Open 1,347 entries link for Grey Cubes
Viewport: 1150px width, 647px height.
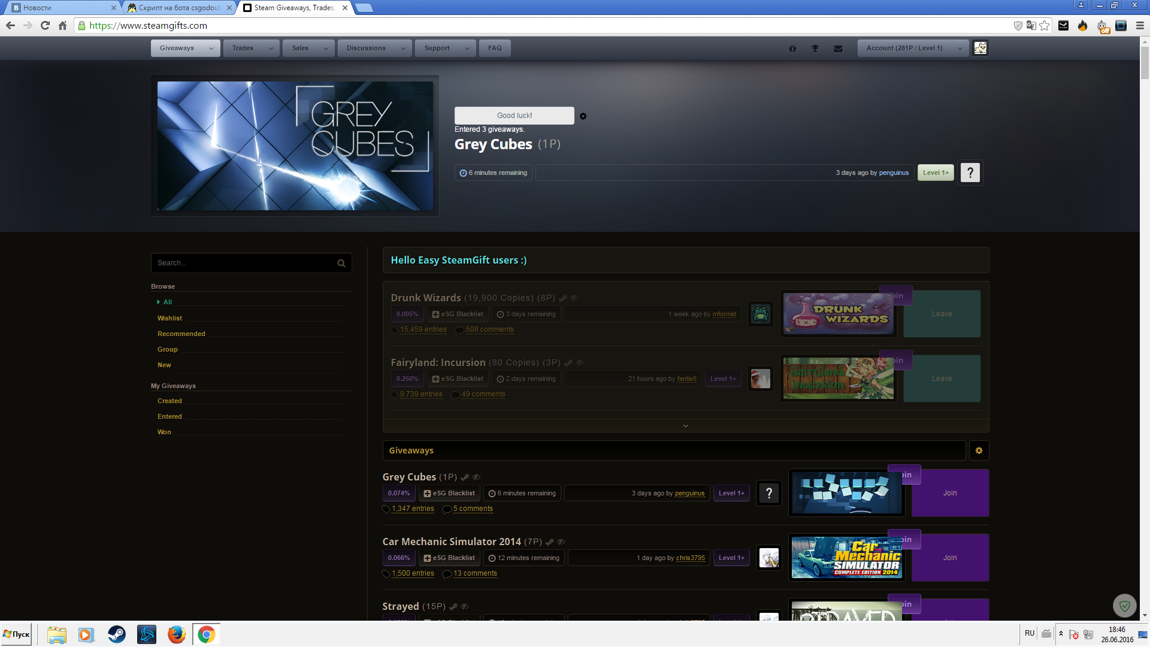point(413,509)
